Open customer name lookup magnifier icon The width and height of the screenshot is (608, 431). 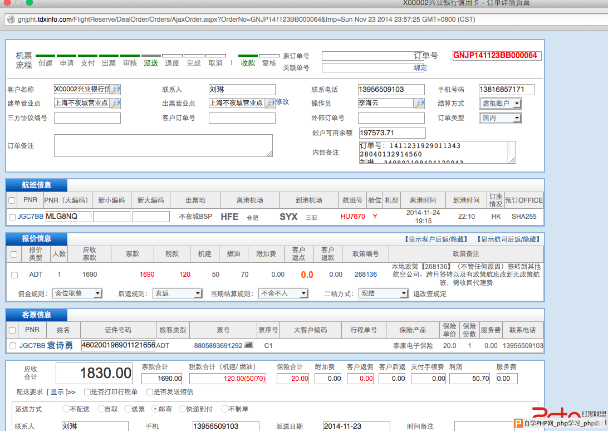click(x=115, y=90)
